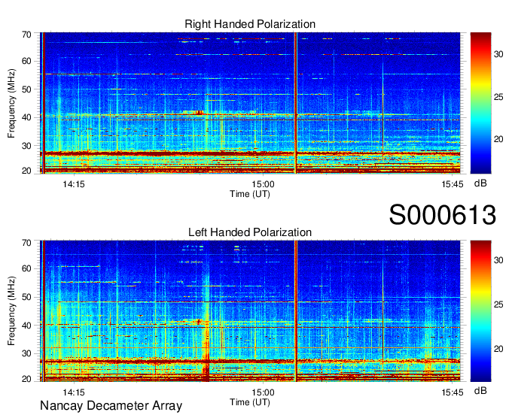Click the 60 MHz tick label of the Left Handed plot
512x415 pixels.
coord(26,269)
